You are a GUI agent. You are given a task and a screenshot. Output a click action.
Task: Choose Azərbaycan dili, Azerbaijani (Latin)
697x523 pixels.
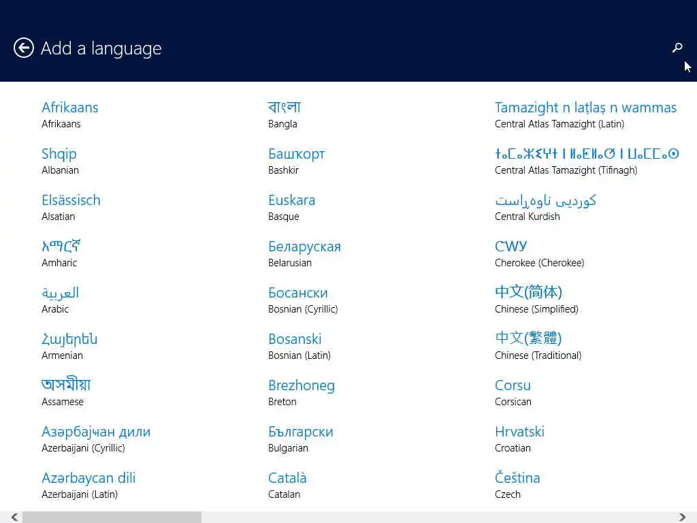pyautogui.click(x=88, y=485)
